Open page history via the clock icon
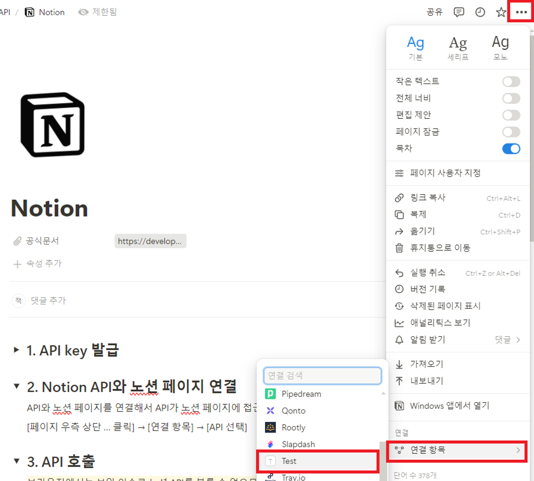 coord(480,12)
